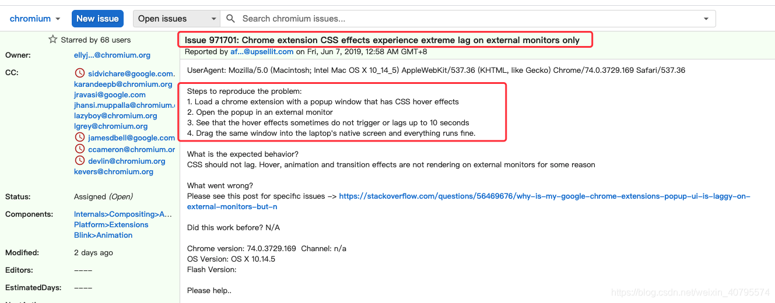Screen dimensions: 775x303
Task: Open CC link lgrey@chromium.org
Action: click(x=111, y=126)
